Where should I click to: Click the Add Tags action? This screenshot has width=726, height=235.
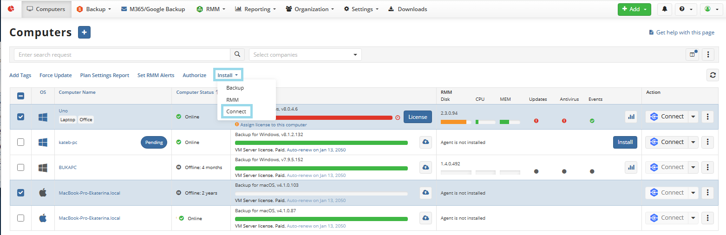20,75
